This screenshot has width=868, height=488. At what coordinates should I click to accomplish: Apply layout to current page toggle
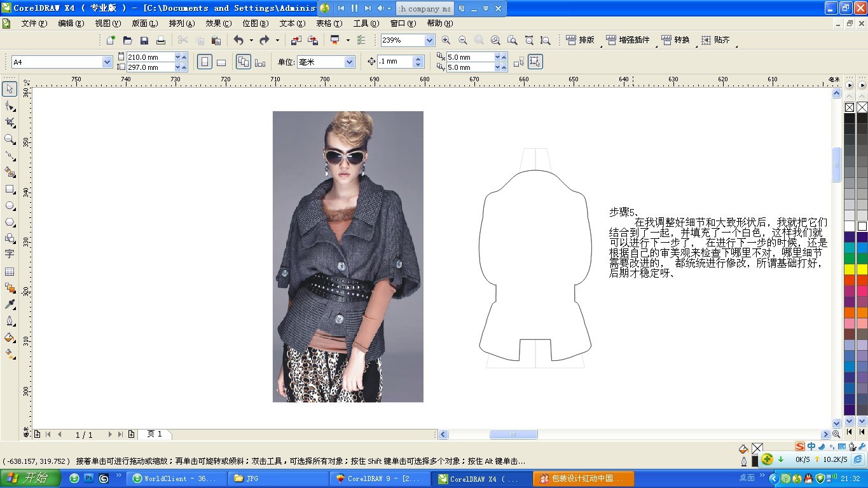coord(260,62)
